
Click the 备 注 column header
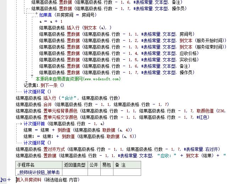pos(127,165)
